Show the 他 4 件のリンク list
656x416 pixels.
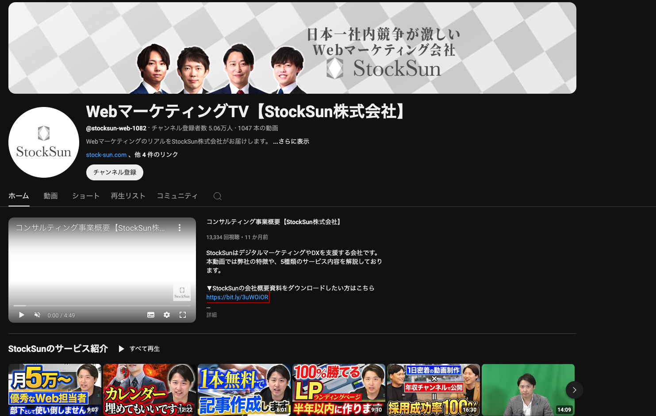tap(156, 155)
